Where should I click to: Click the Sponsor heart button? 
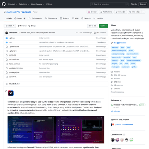92,12
